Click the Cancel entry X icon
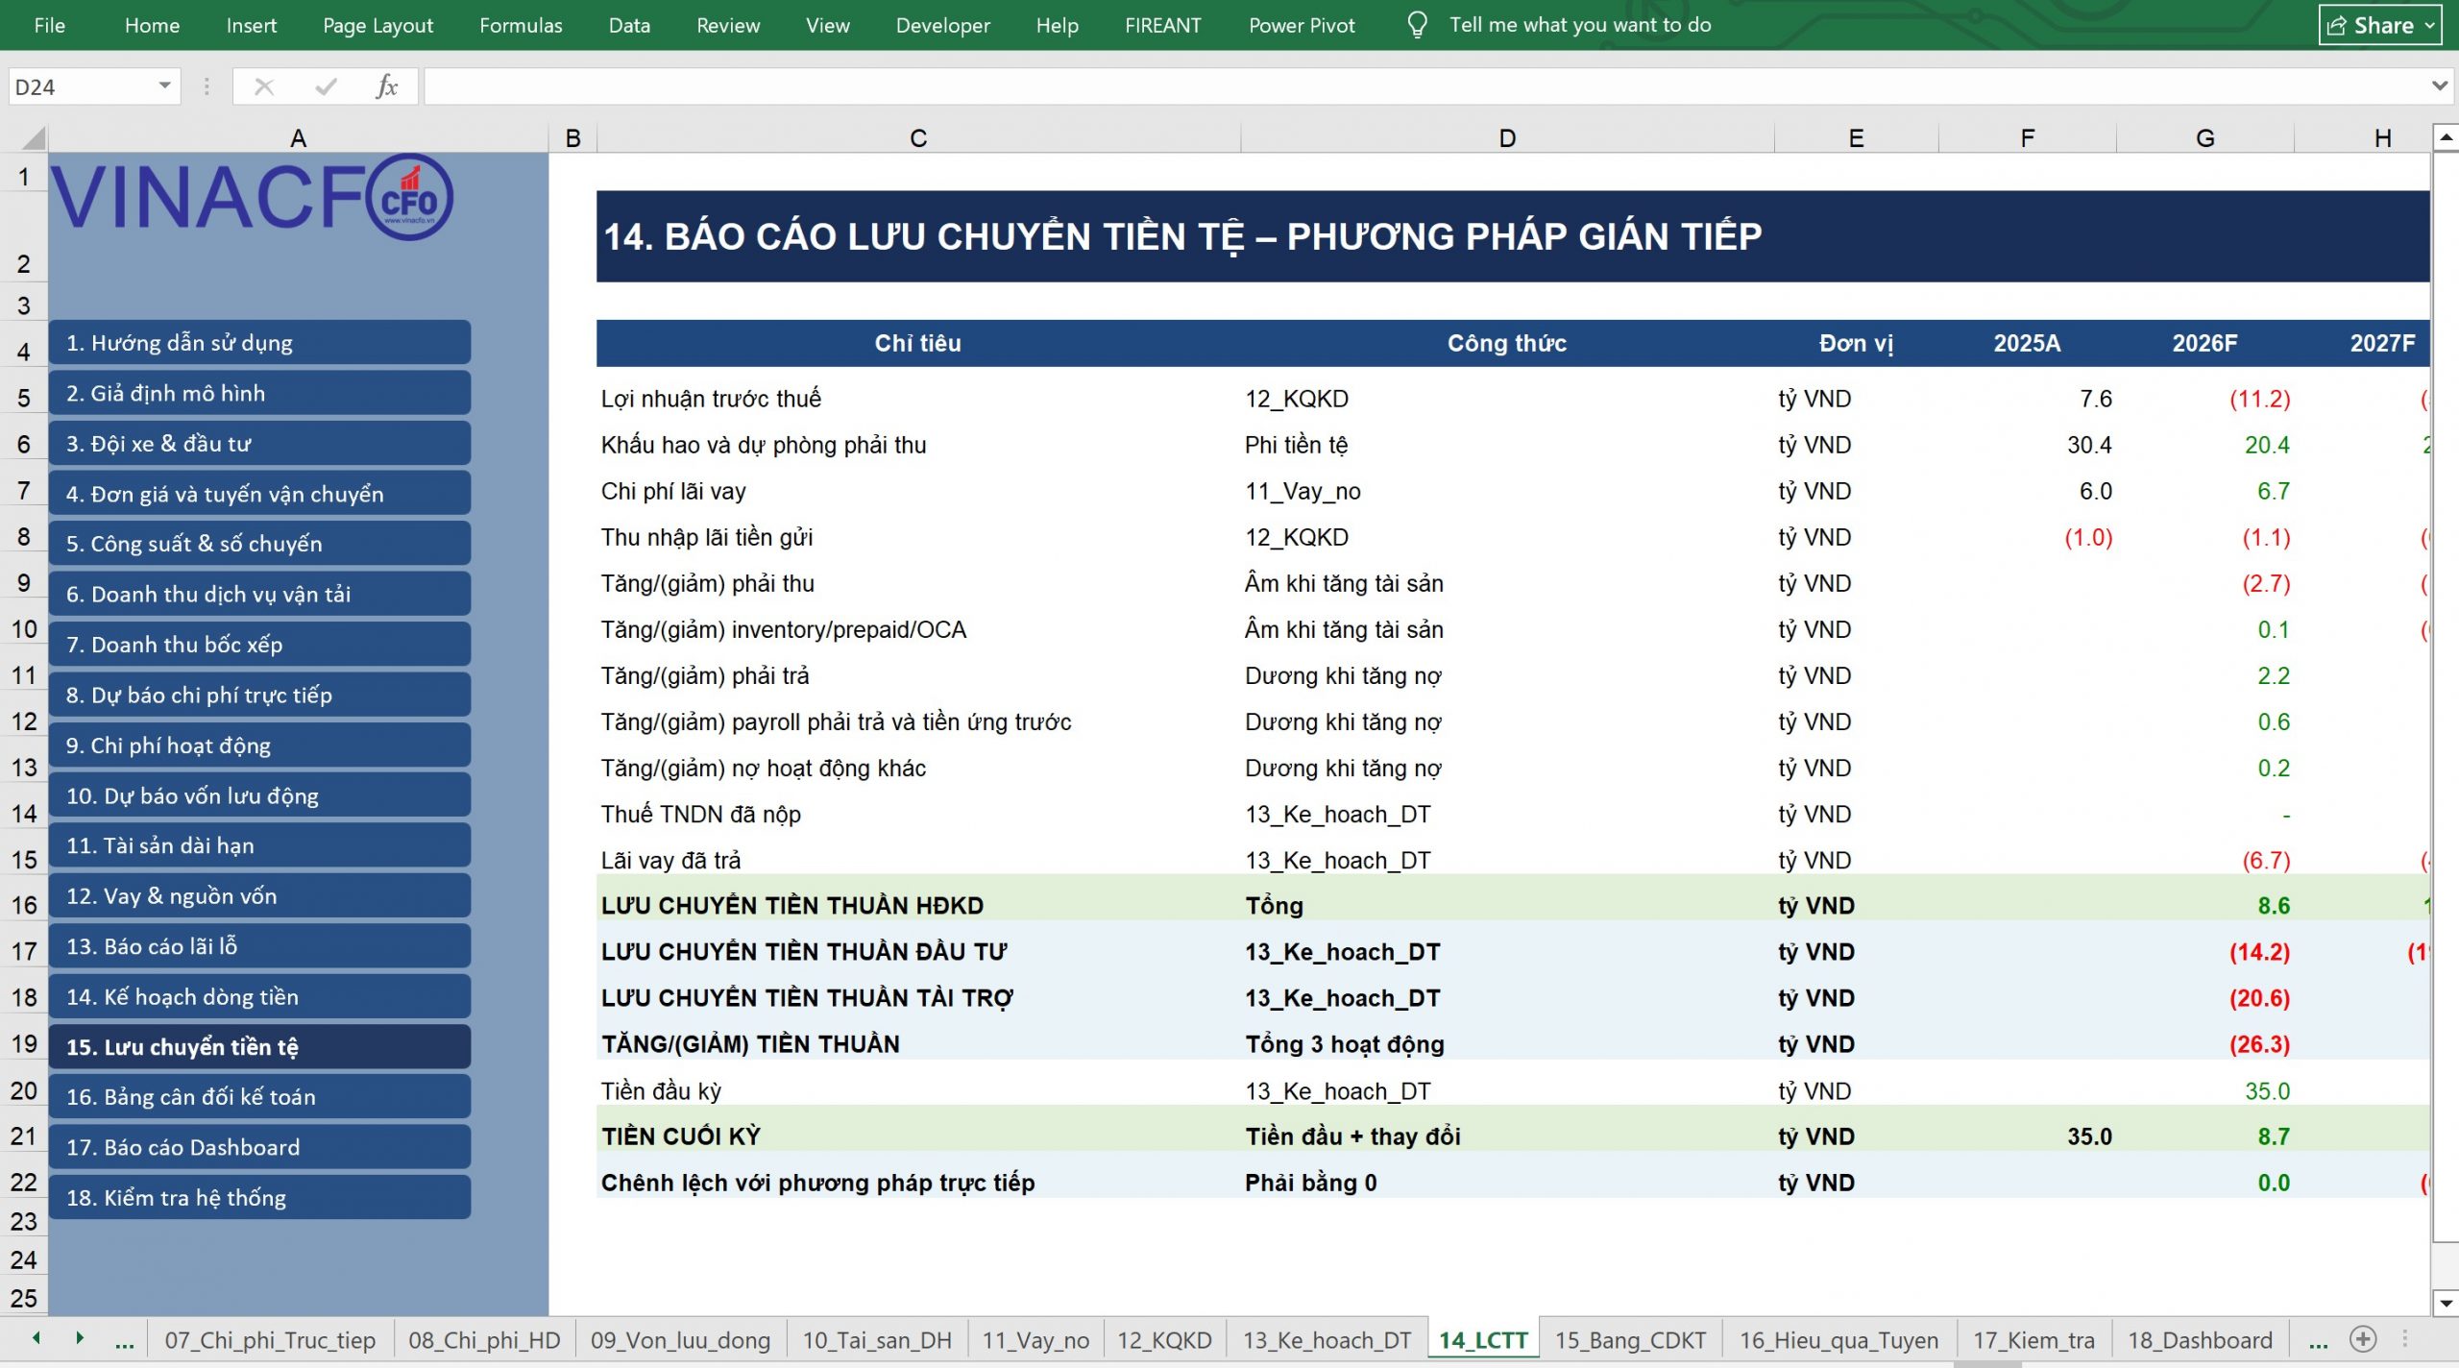2459x1368 pixels. click(x=264, y=86)
